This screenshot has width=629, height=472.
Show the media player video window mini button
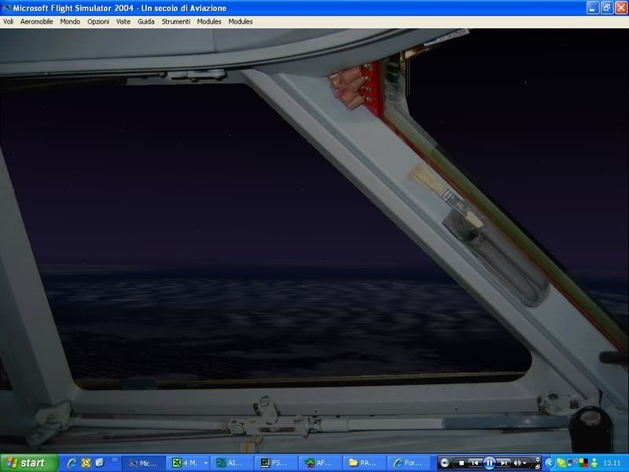click(538, 459)
